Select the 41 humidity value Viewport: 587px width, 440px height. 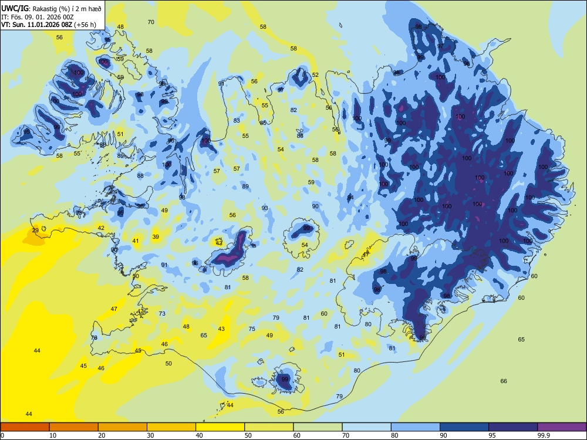click(136, 241)
